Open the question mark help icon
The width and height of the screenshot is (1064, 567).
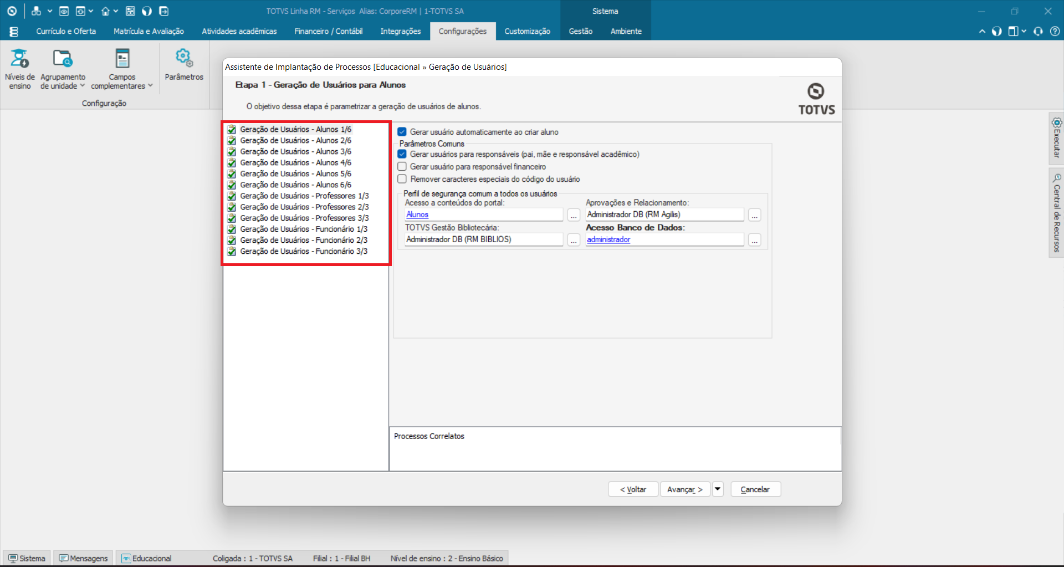[x=1055, y=32]
